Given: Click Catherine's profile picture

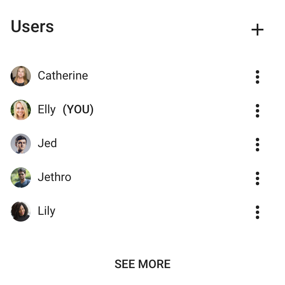Looking at the screenshot, I should pos(21,76).
